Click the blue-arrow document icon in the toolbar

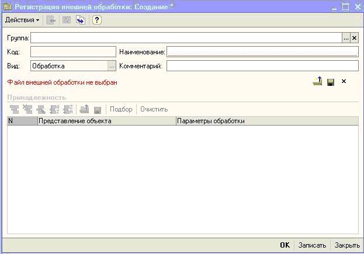point(81,20)
